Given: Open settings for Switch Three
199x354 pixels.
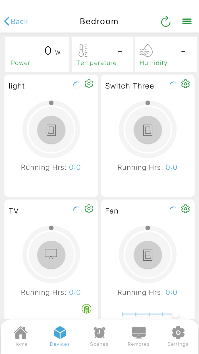Looking at the screenshot, I should tap(185, 84).
